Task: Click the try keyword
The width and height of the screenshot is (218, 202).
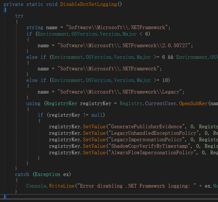Action: tap(19, 16)
